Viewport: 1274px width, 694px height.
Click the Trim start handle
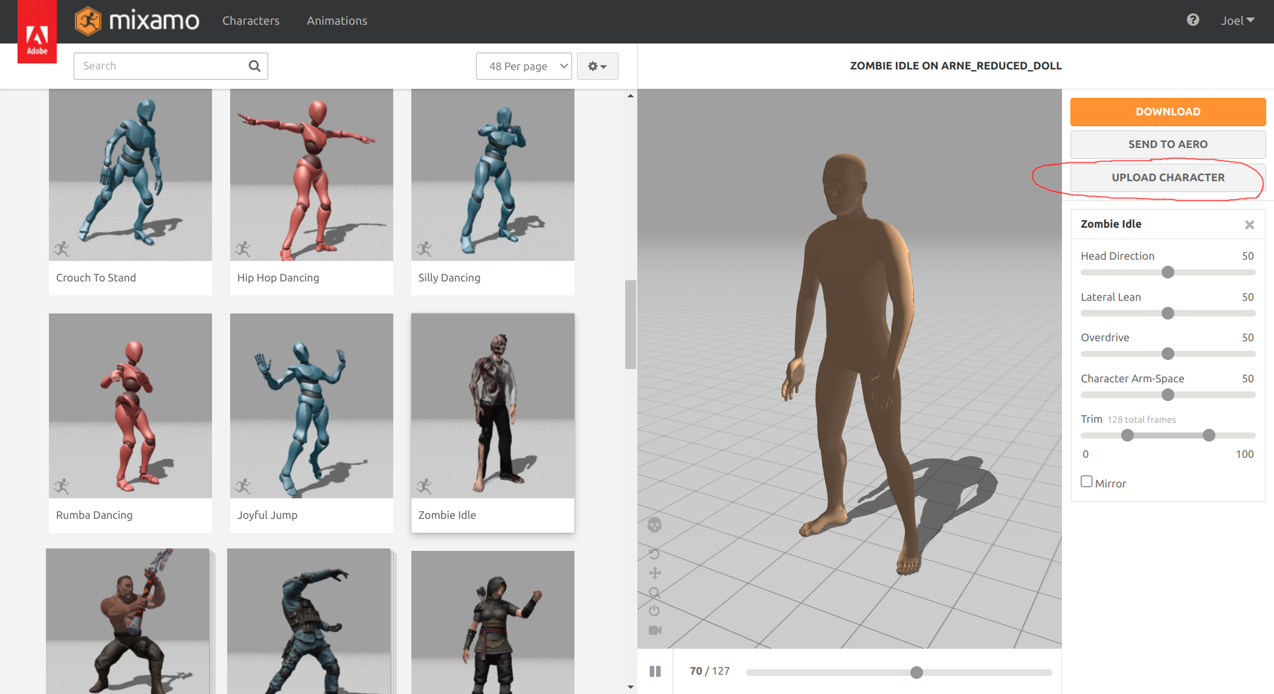(x=1127, y=435)
